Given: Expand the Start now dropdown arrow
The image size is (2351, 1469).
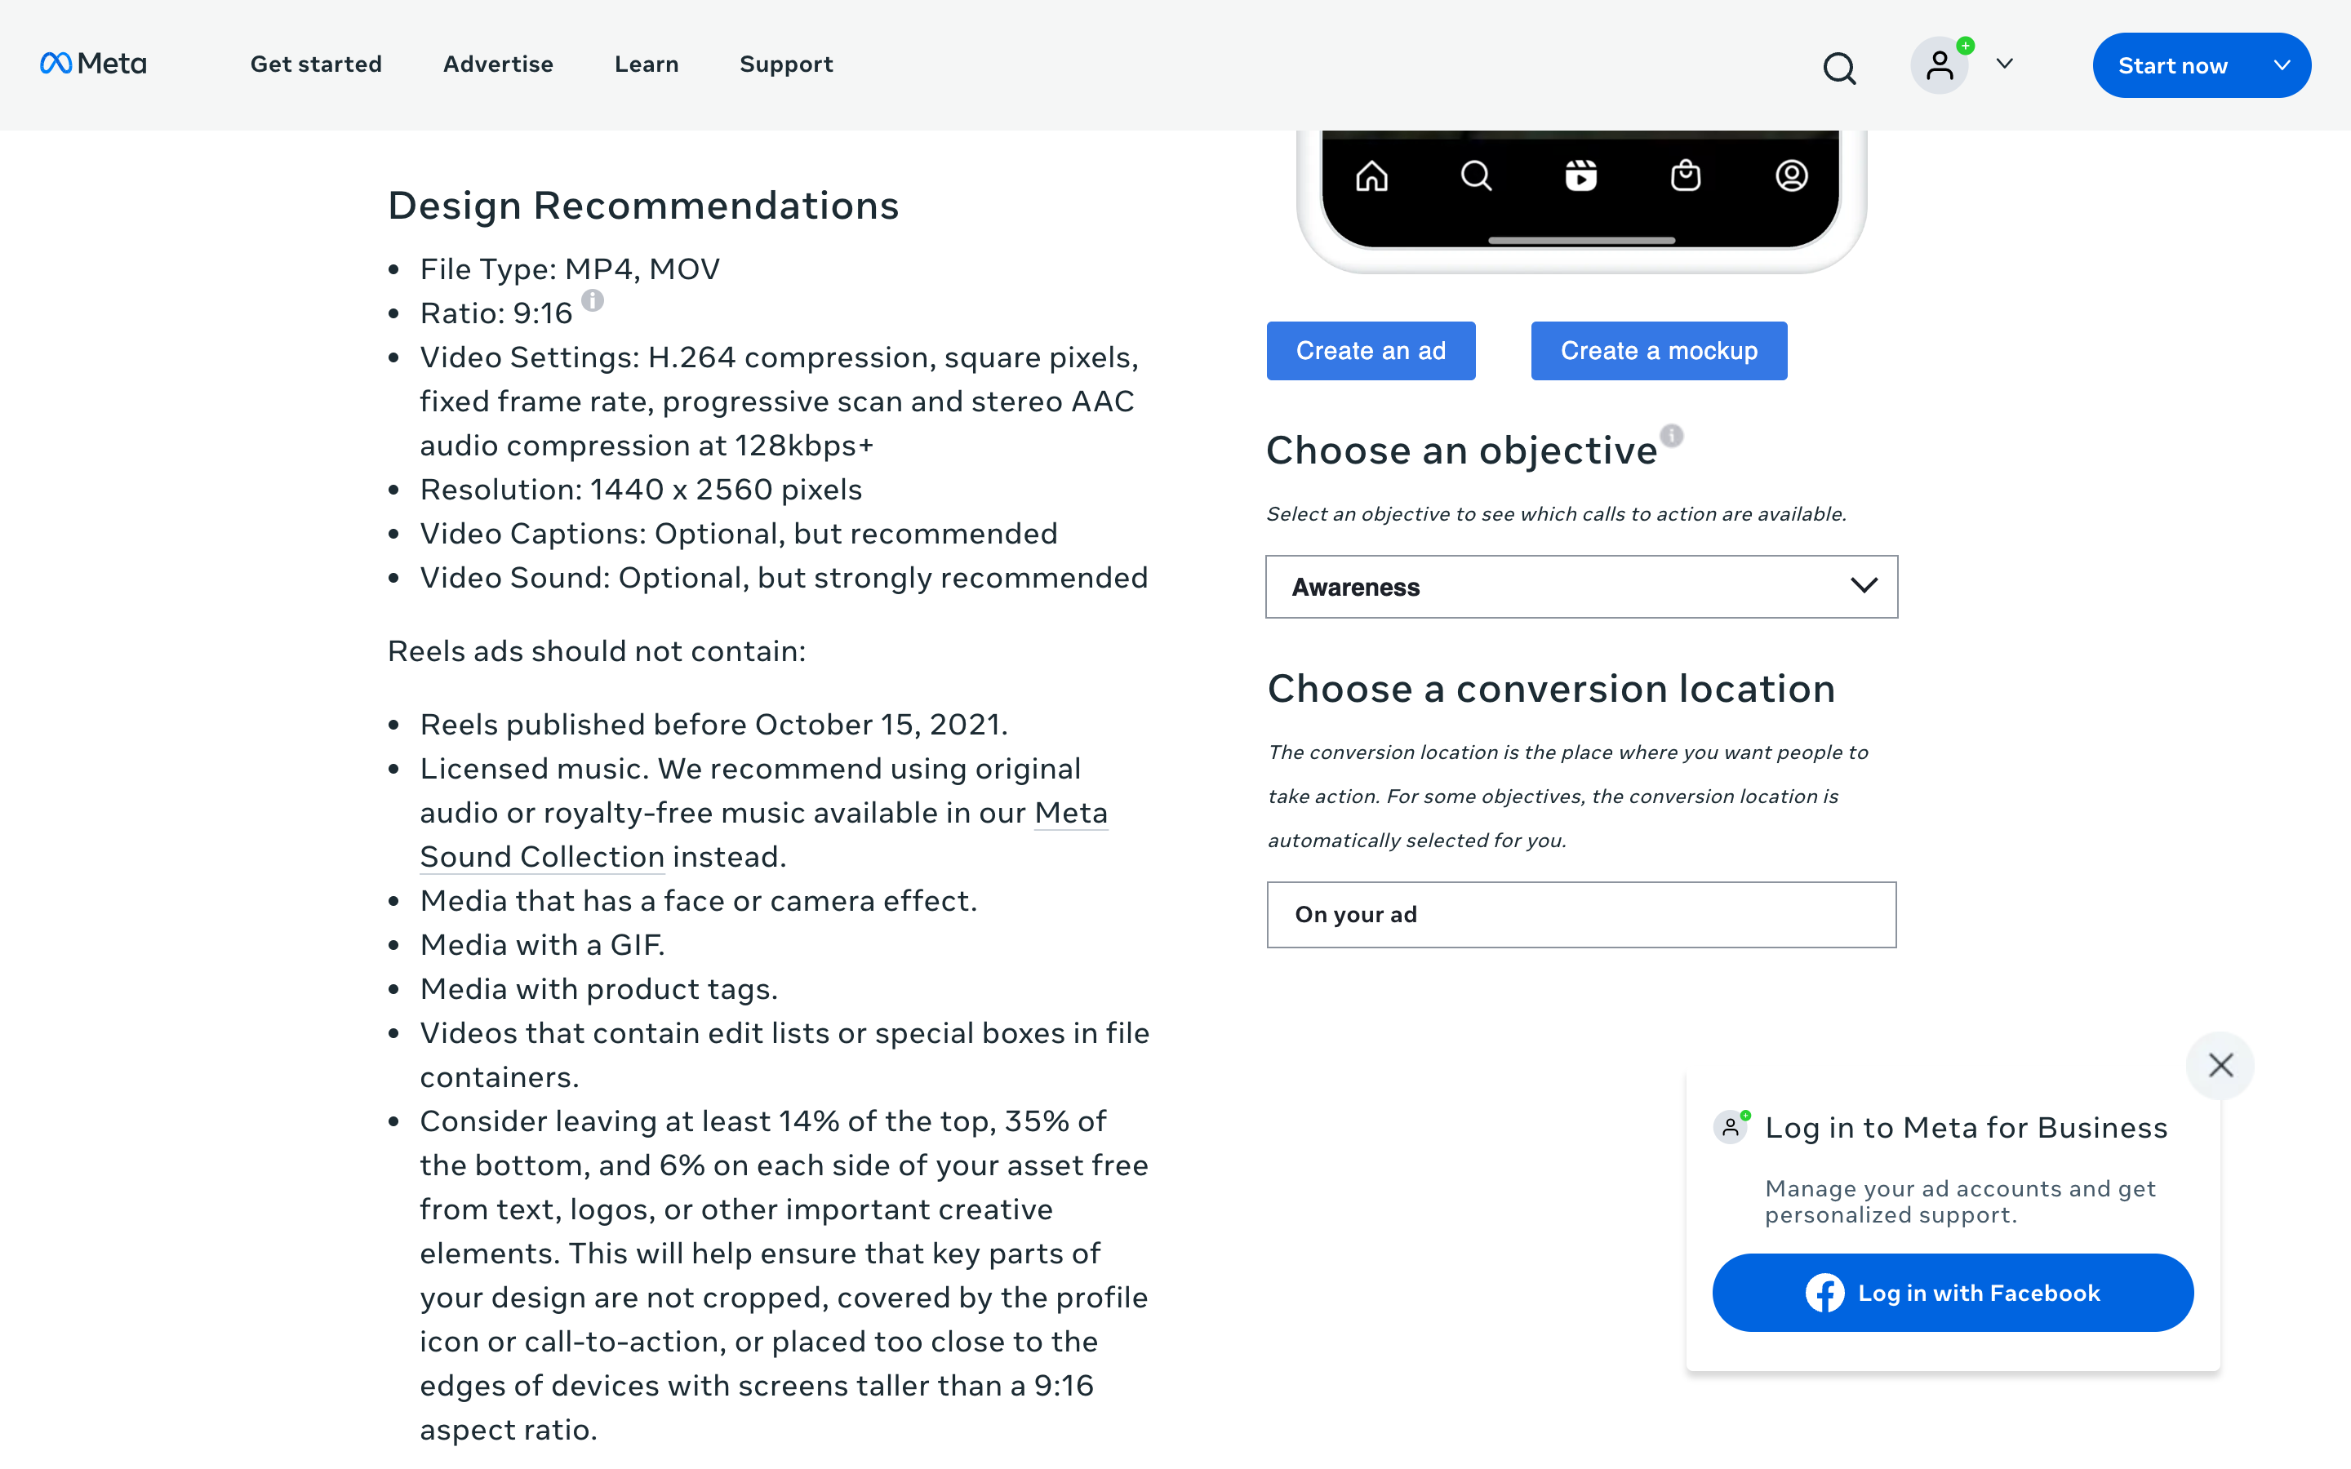Looking at the screenshot, I should click(x=2282, y=66).
